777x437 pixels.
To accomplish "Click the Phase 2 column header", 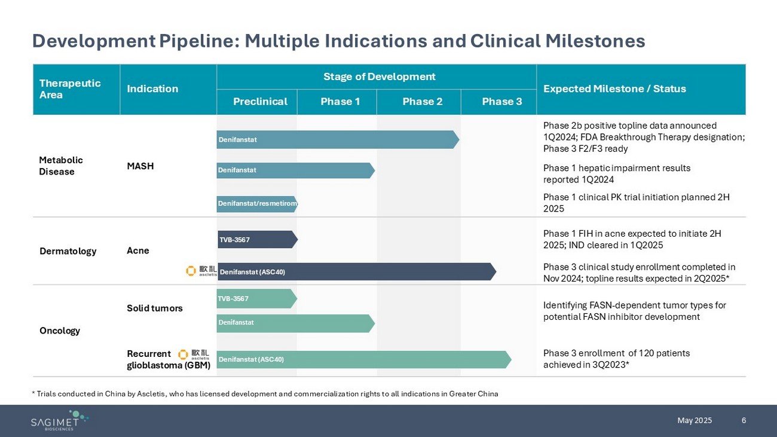I will tap(422, 102).
